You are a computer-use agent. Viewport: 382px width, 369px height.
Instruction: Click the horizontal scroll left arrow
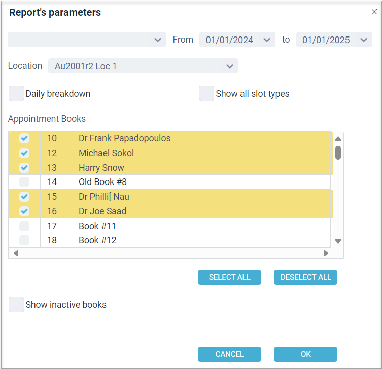(x=16, y=253)
